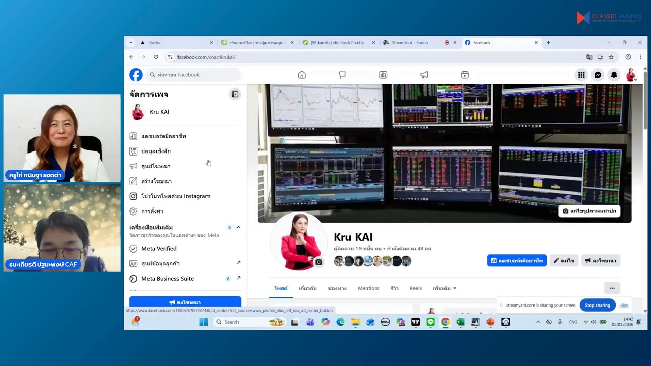Open Excel from taskbar

460,322
